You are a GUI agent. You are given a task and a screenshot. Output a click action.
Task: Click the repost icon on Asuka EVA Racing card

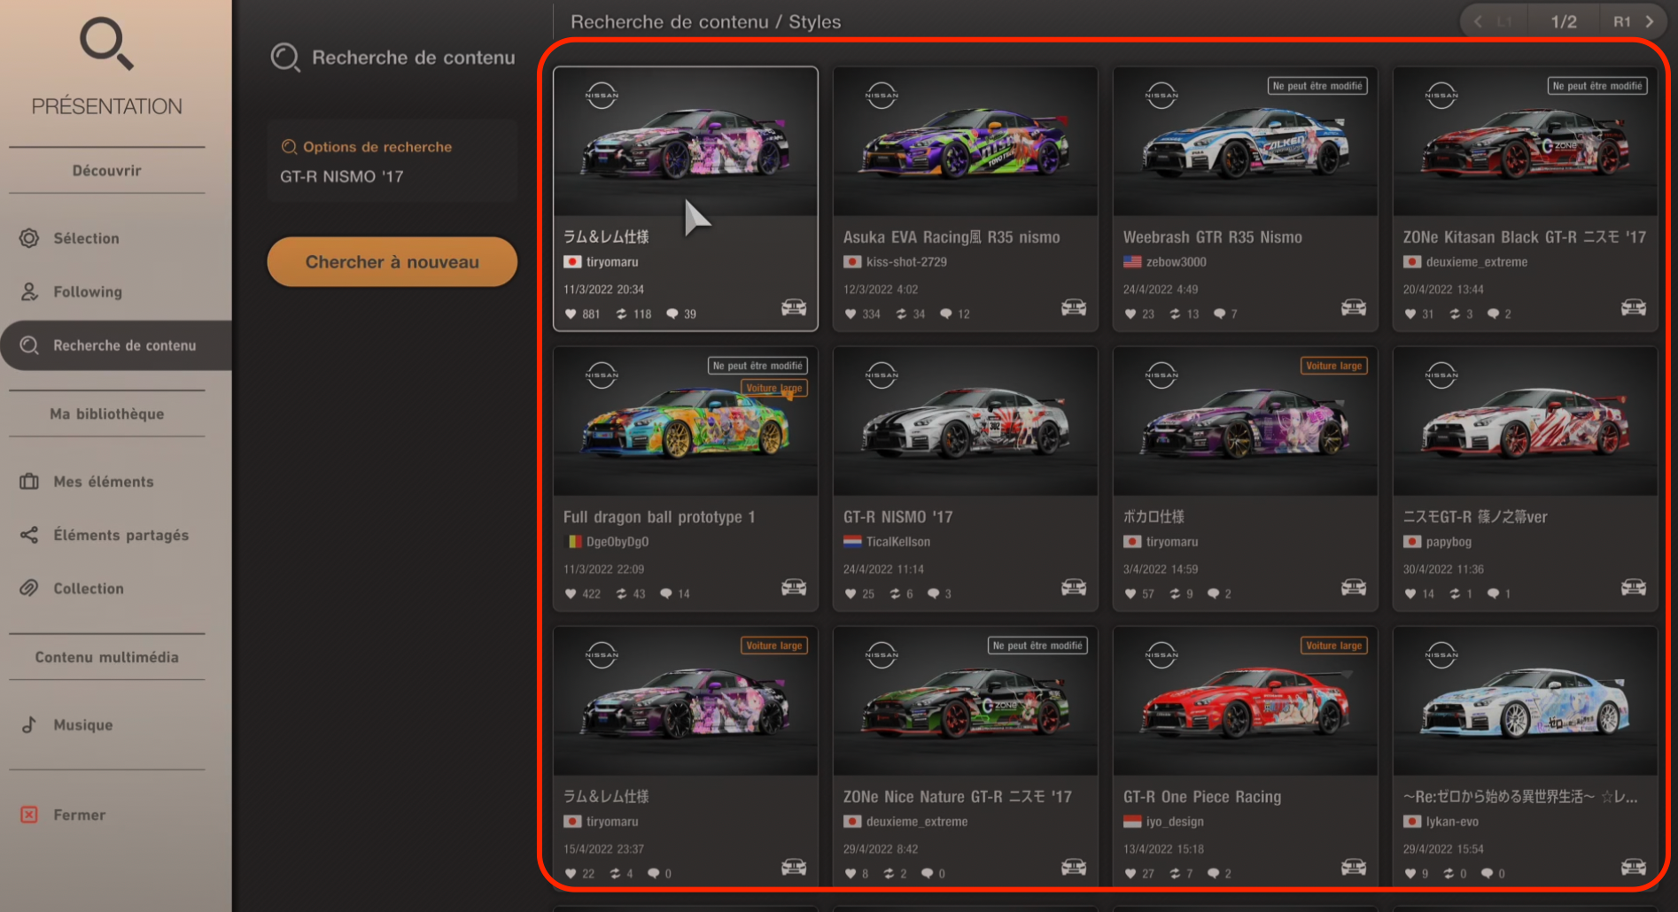coord(901,314)
